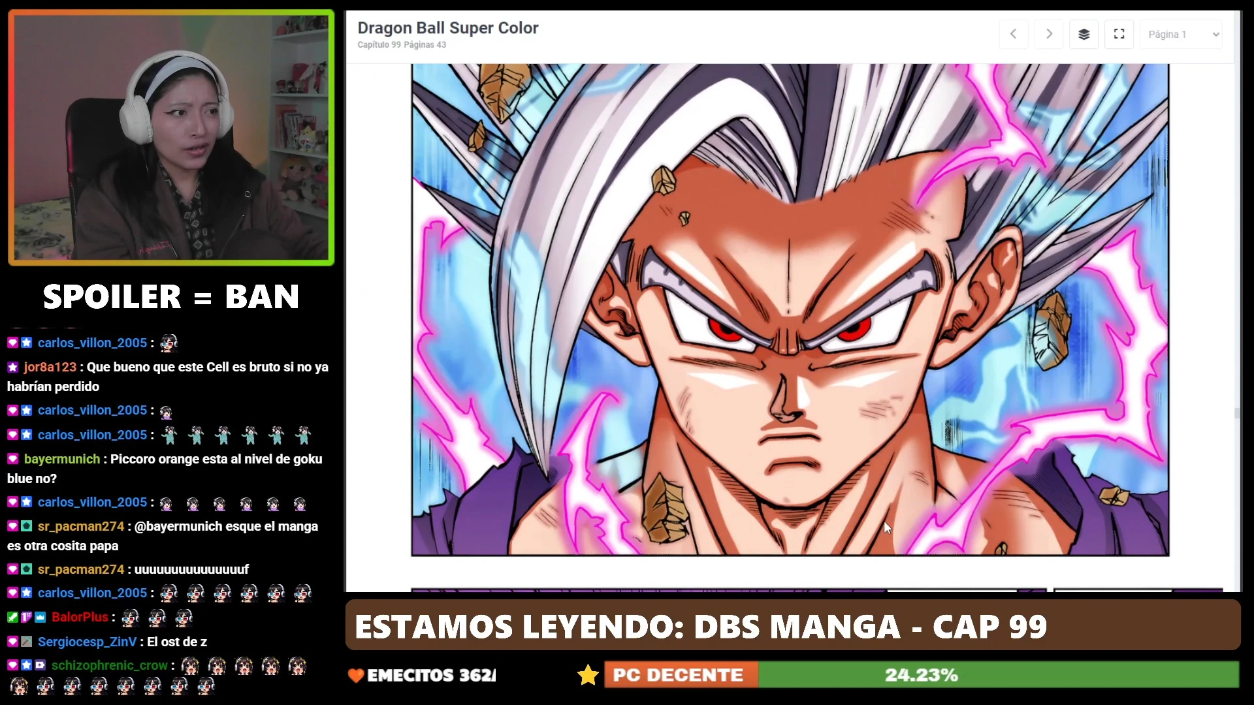Viewport: 1254px width, 705px height.
Task: Click the Dragon Ball Super Color title
Action: click(448, 28)
